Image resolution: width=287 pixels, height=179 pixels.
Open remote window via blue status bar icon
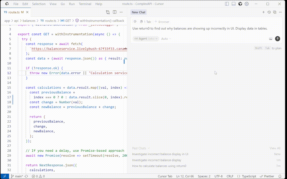point(4,176)
